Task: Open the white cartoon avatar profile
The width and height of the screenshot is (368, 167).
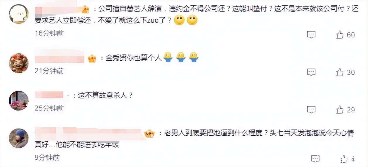Action: (x=19, y=14)
